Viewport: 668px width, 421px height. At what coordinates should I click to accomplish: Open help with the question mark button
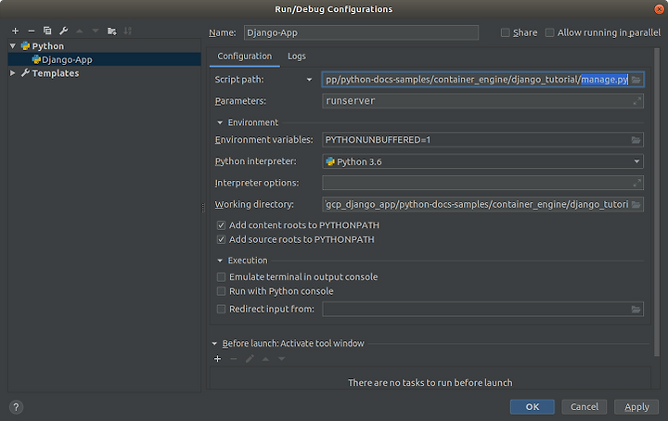coord(16,407)
